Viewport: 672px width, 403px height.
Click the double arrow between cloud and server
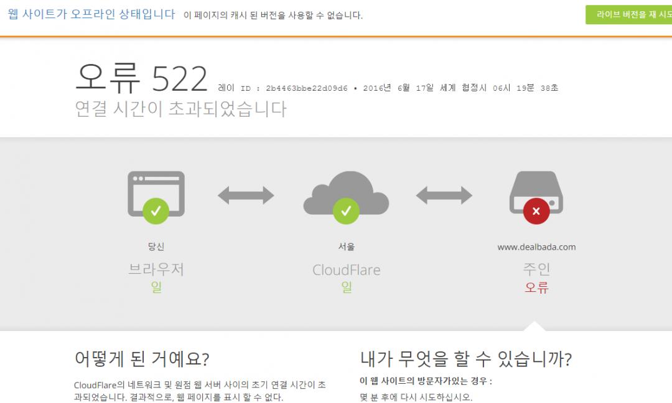pyautogui.click(x=444, y=196)
